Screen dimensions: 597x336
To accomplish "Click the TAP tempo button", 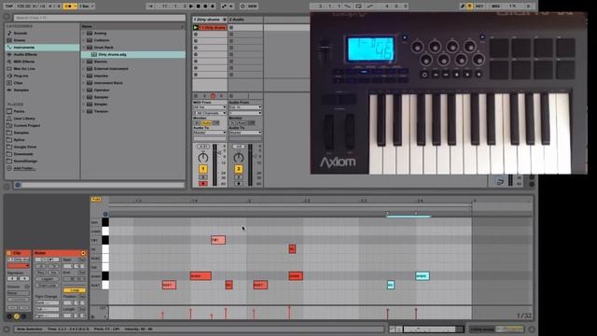I will click(x=9, y=7).
